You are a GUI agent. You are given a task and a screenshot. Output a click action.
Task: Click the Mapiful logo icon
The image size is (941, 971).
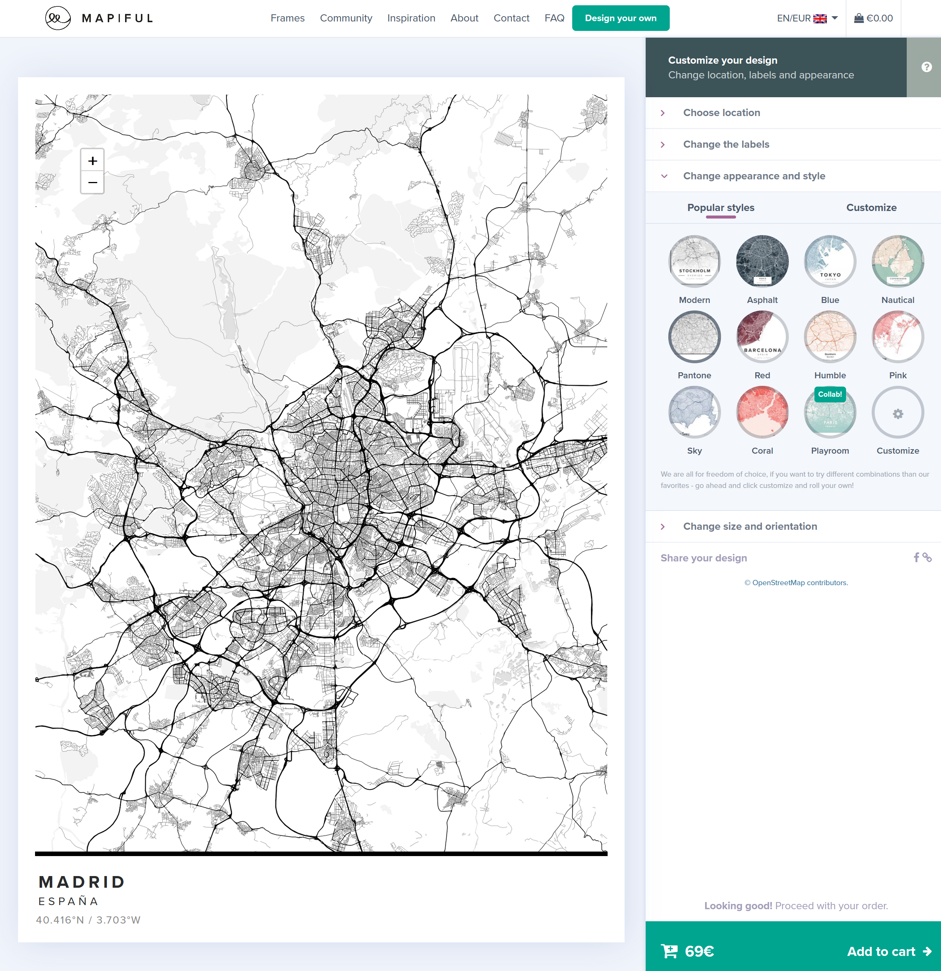point(58,18)
